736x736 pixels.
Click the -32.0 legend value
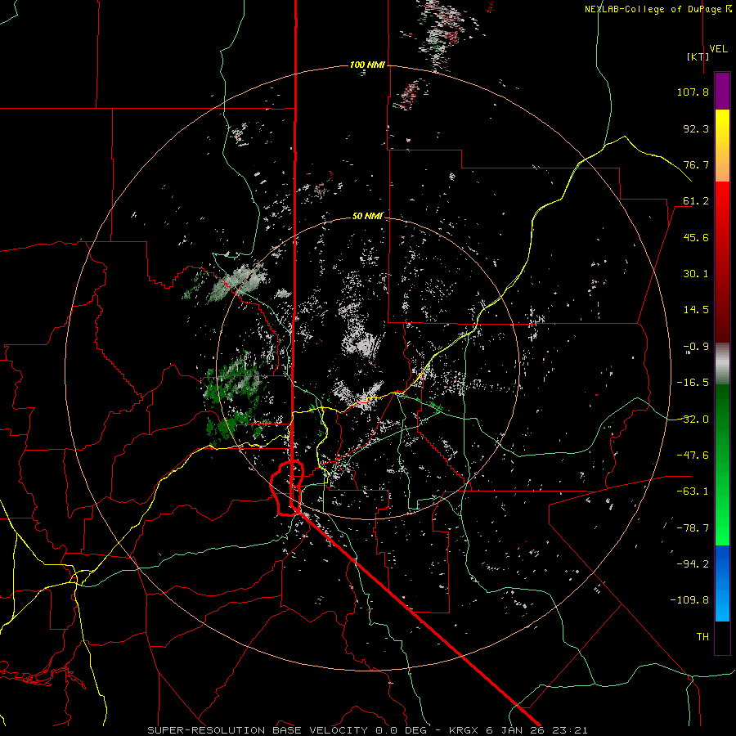click(x=693, y=420)
